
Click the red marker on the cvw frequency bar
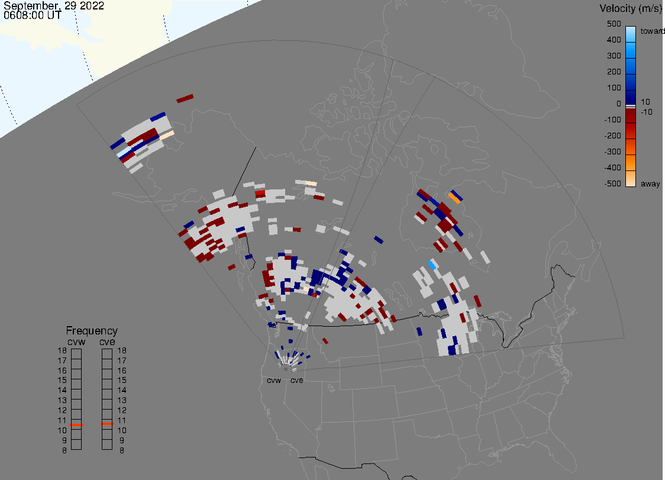tap(76, 425)
